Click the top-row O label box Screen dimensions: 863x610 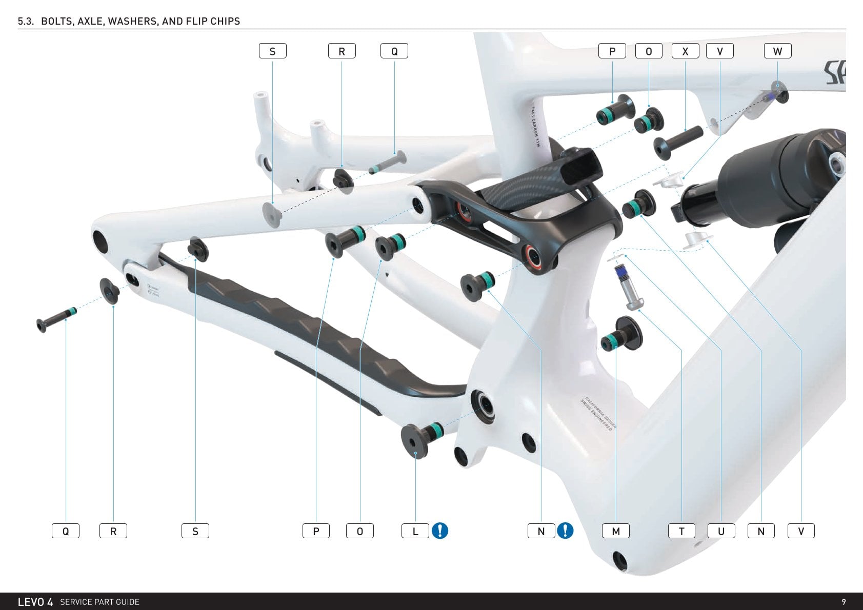tap(649, 51)
